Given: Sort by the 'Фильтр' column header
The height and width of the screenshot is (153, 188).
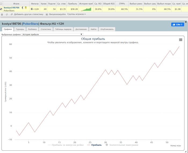Looking at the screenshot, I should 35,4.
